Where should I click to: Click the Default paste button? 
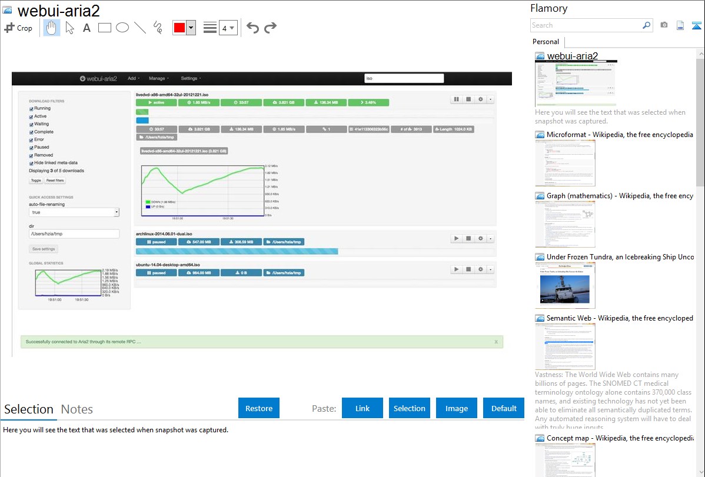click(x=504, y=408)
